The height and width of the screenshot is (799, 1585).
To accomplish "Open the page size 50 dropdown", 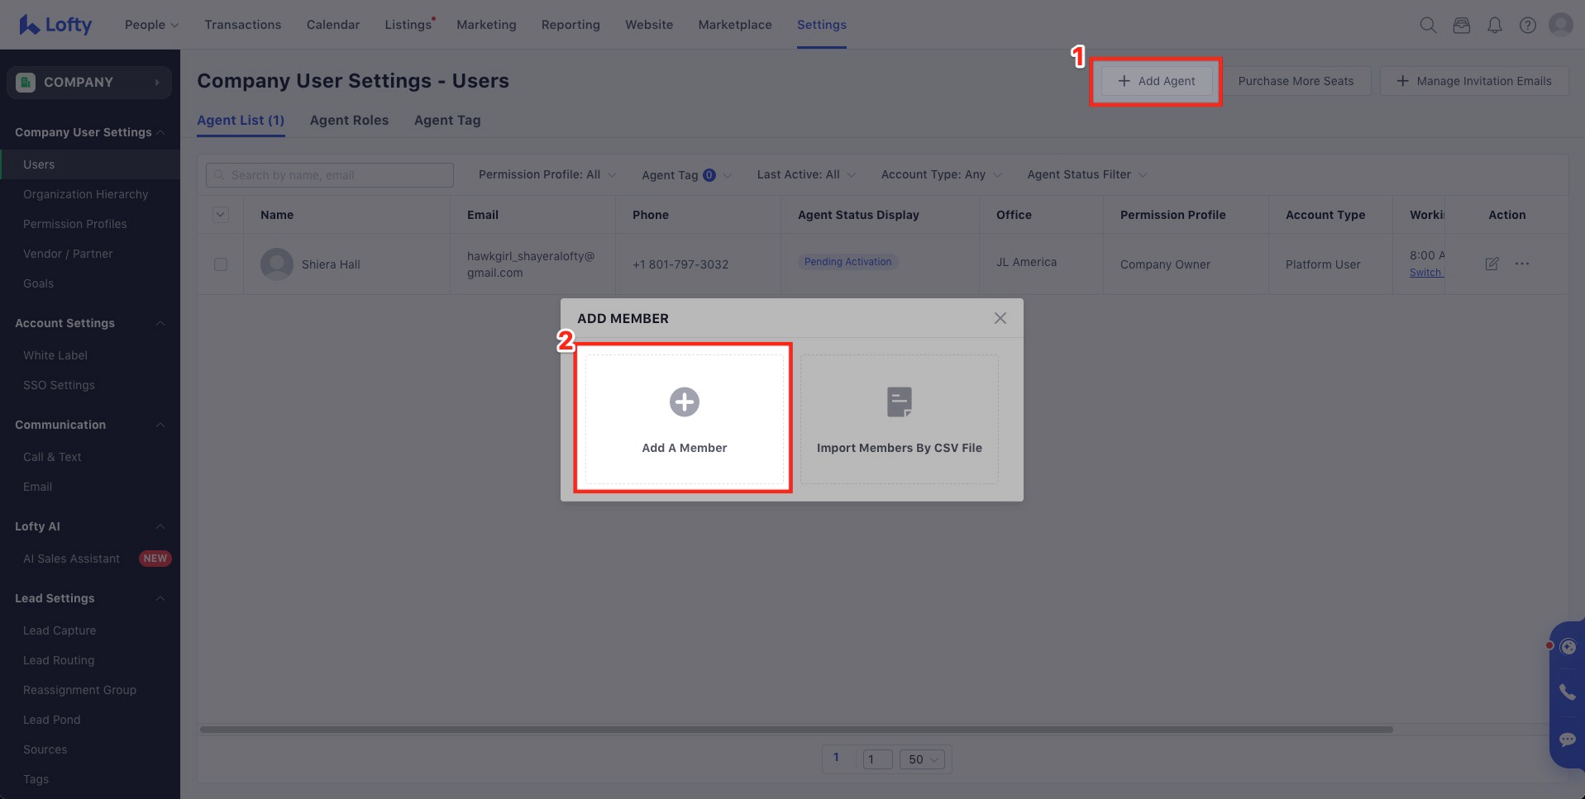I will point(922,759).
